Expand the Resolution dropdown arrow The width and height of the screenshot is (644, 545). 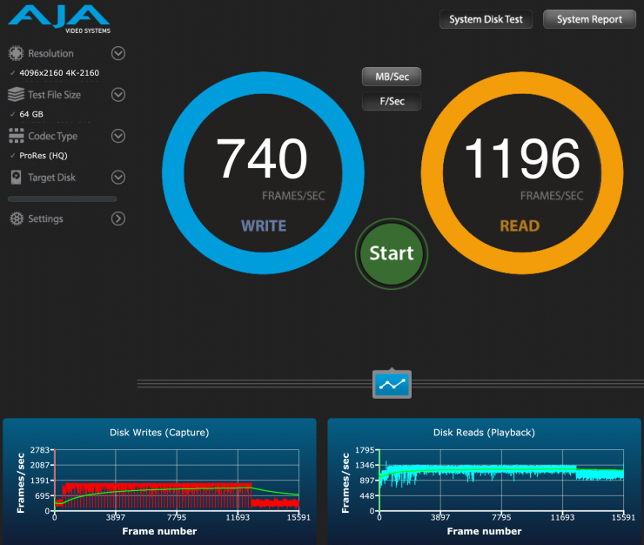pos(118,53)
